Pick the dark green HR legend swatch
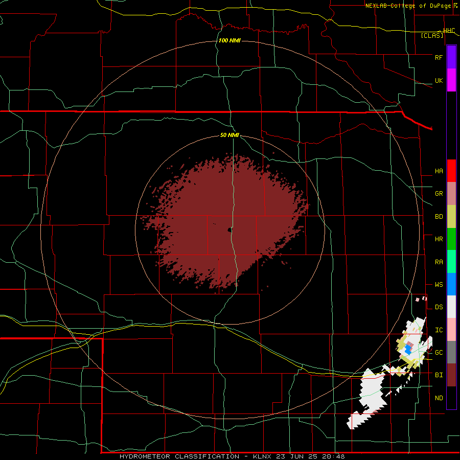Viewport: 460px width, 460px height. point(451,239)
